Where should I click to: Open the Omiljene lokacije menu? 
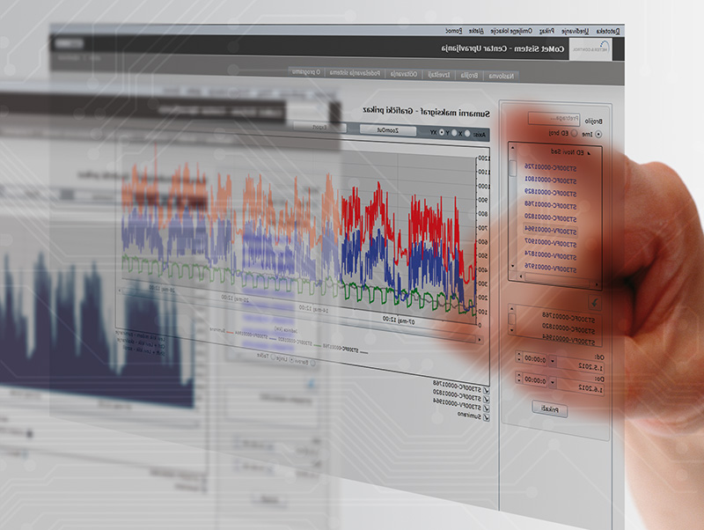(x=511, y=31)
